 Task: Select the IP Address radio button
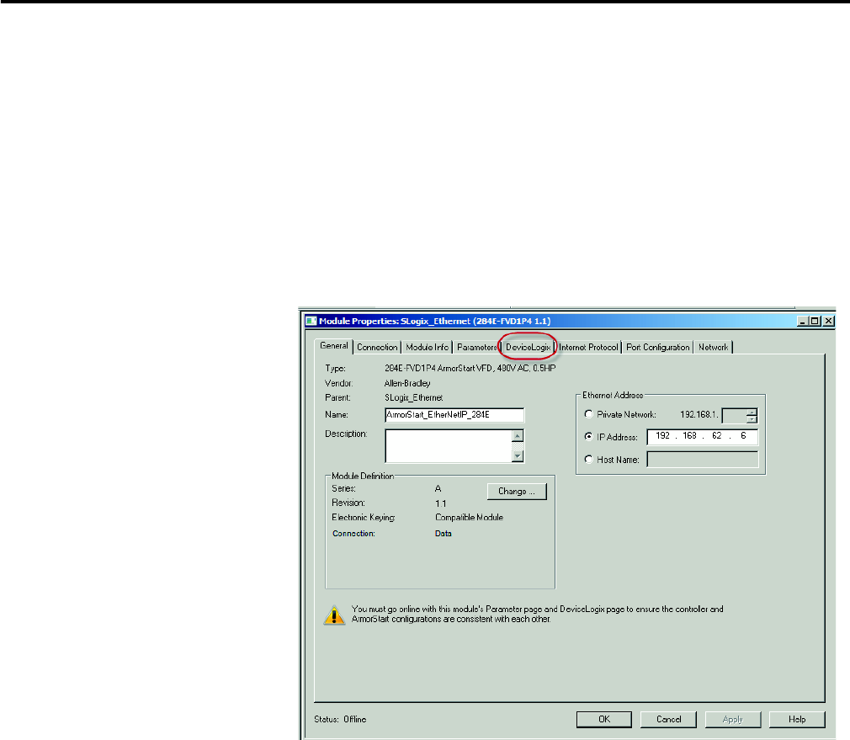[x=589, y=436]
